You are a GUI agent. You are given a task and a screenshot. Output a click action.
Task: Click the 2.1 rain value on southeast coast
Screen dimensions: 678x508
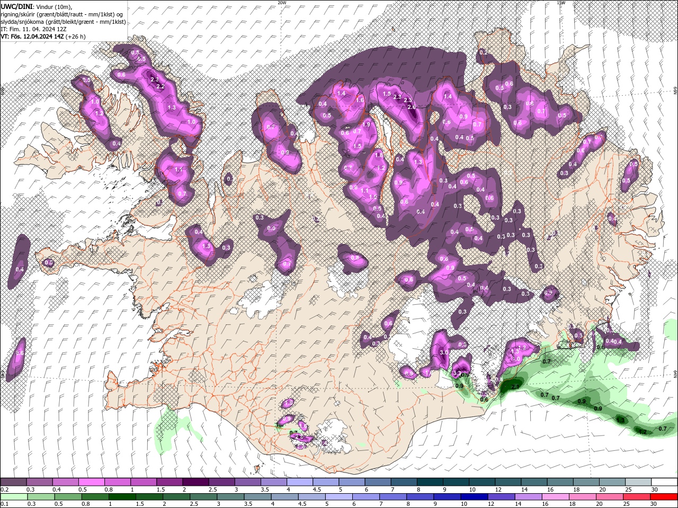(515, 387)
